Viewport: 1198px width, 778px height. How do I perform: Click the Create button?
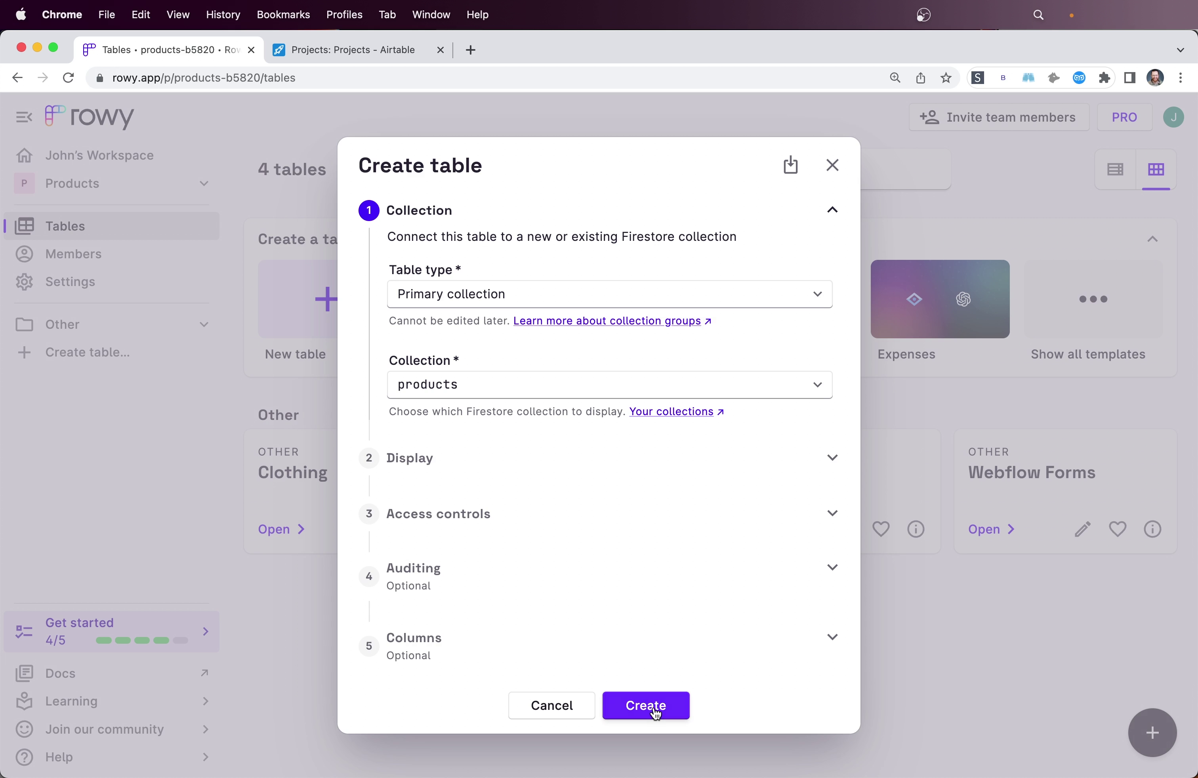646,706
